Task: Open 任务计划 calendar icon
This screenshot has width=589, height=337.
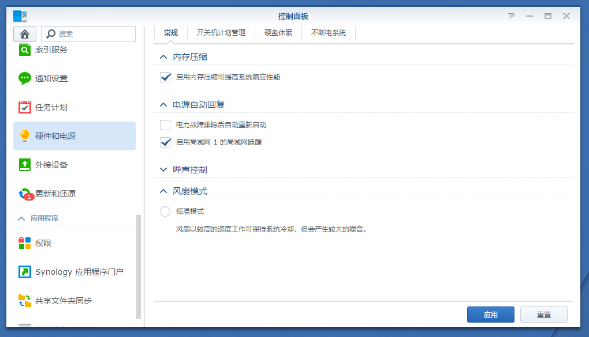Action: (25, 107)
